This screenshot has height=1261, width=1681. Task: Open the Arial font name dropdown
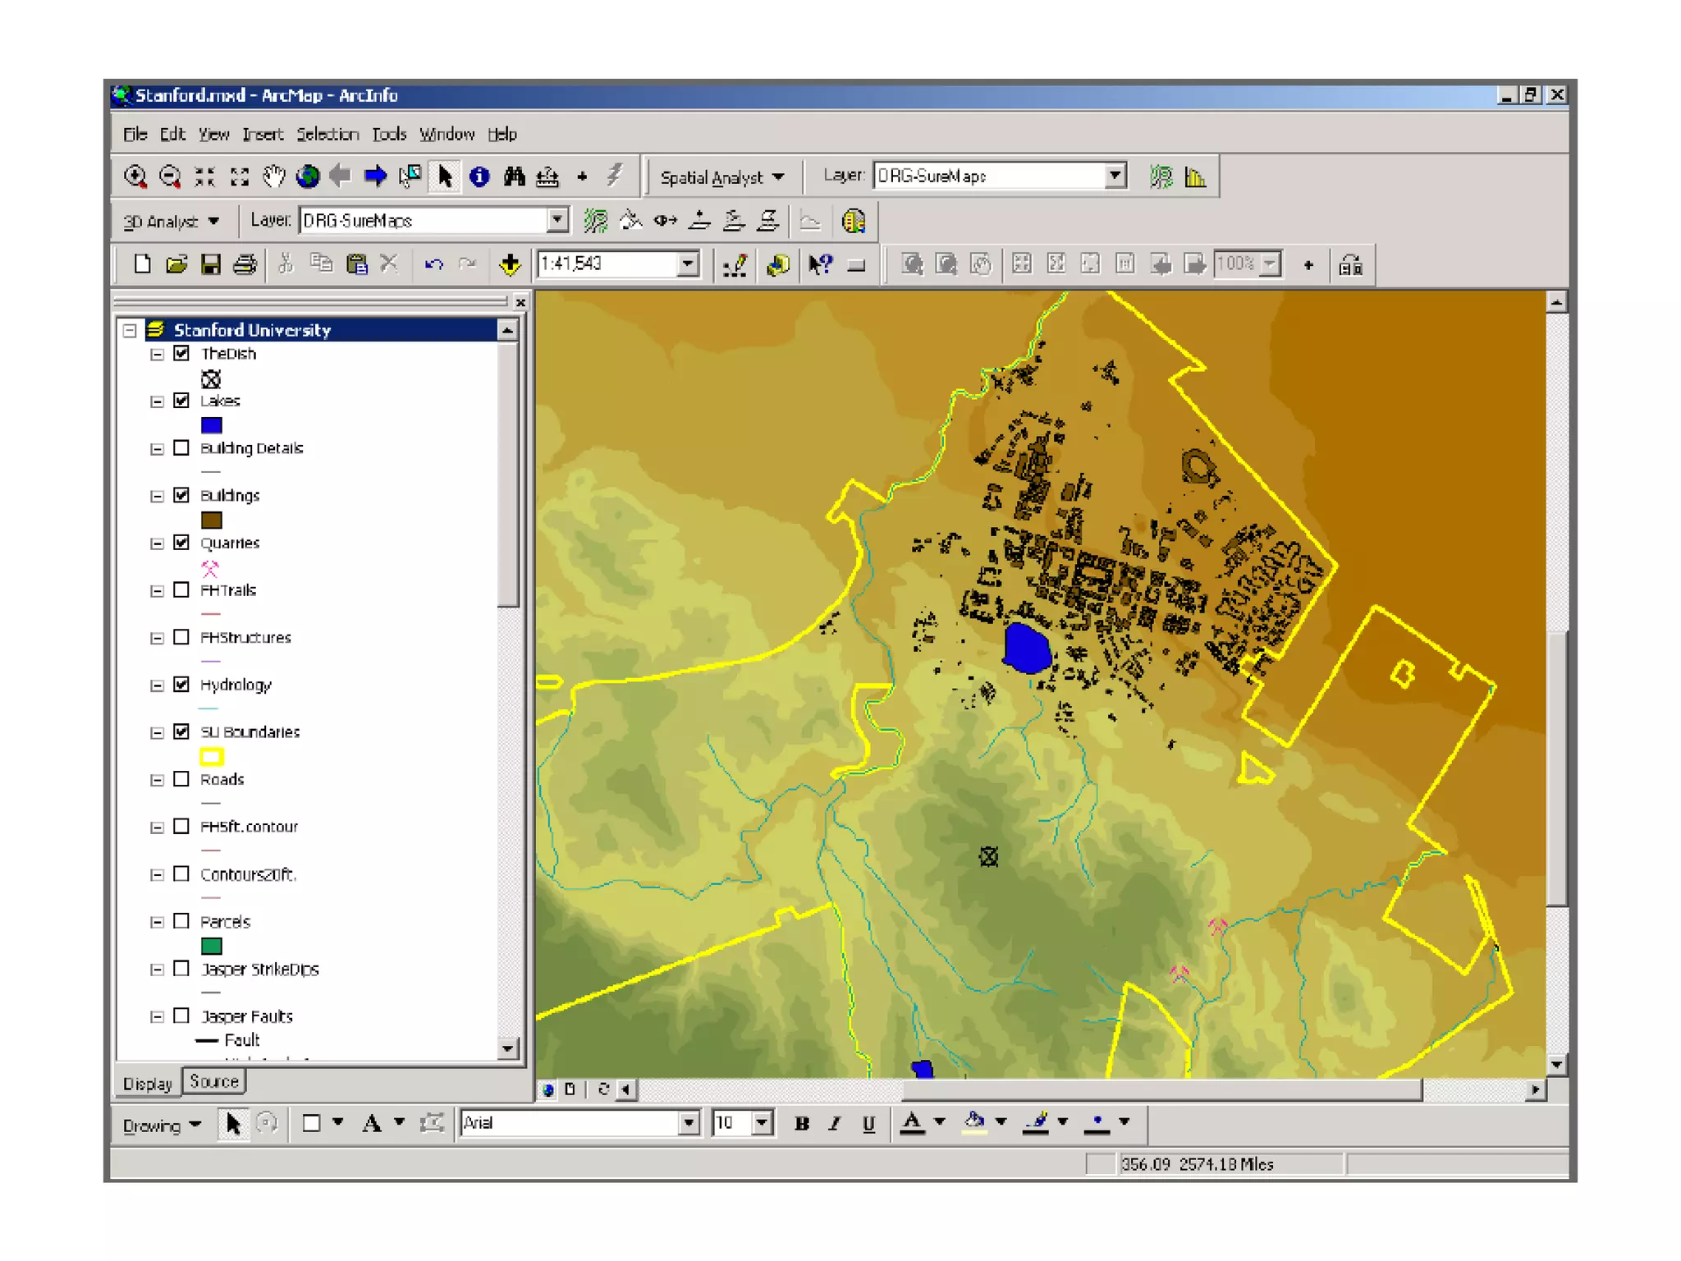(x=689, y=1122)
